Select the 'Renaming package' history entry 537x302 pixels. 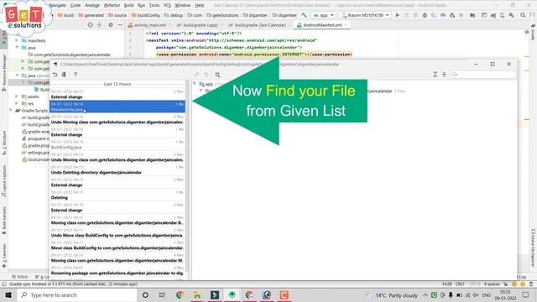[x=117, y=270]
